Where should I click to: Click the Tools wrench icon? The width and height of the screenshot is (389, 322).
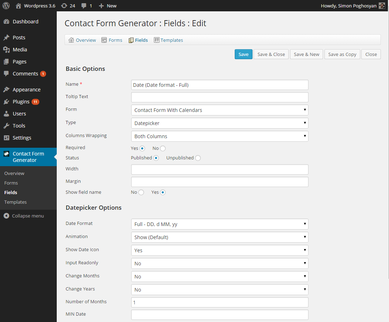[6, 126]
